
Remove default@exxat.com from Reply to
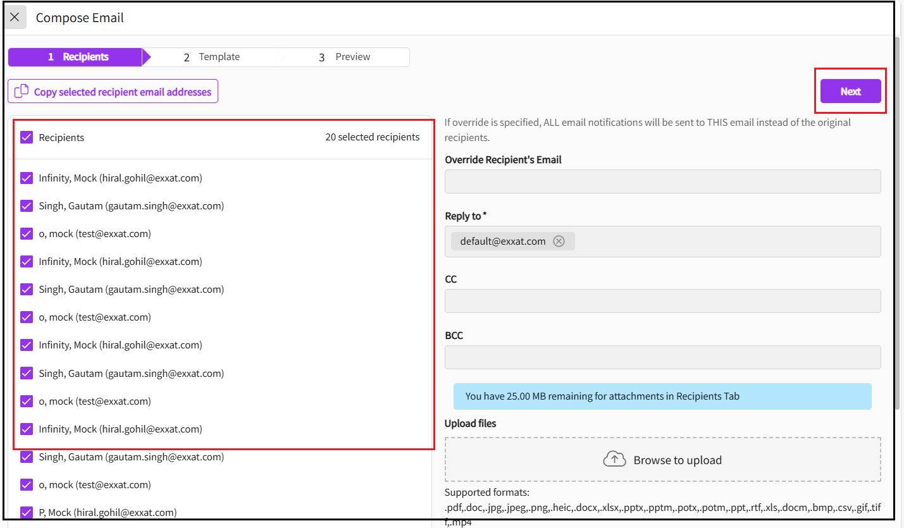[559, 241]
